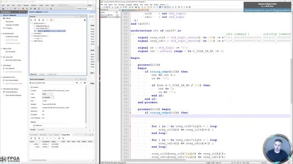Click Run Synthesis green play icon
The height and width of the screenshot is (164, 293).
click(x=4, y=68)
